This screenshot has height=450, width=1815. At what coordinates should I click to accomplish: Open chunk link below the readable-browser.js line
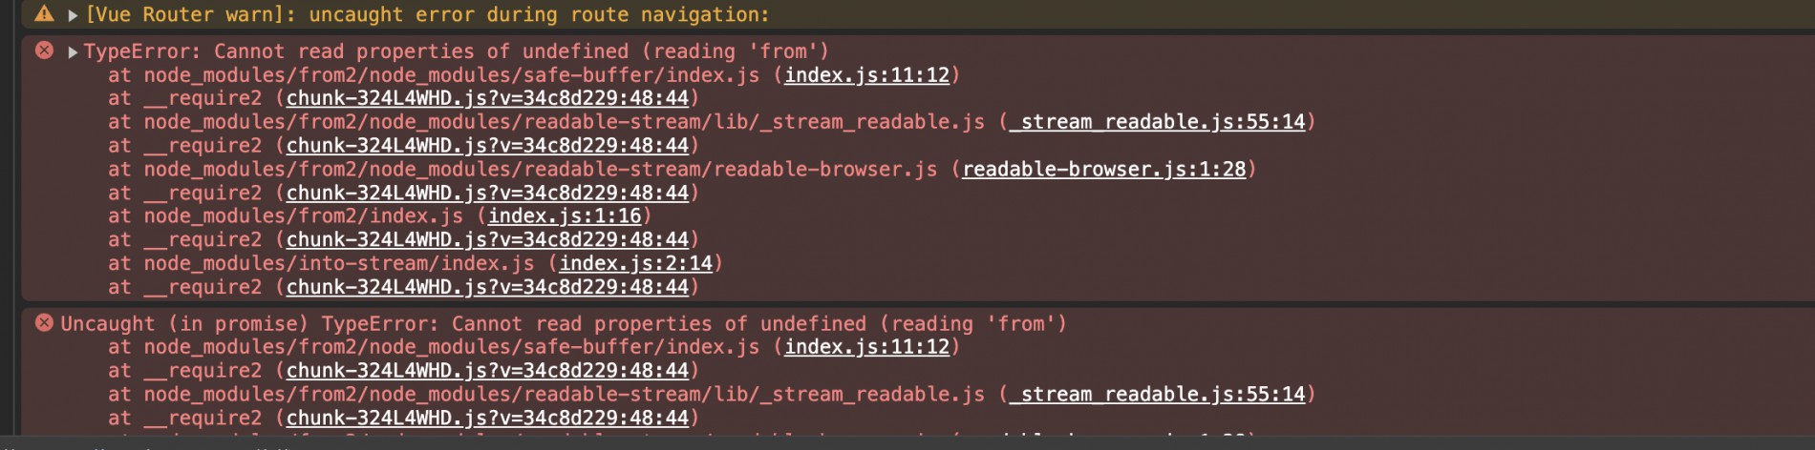click(x=487, y=193)
